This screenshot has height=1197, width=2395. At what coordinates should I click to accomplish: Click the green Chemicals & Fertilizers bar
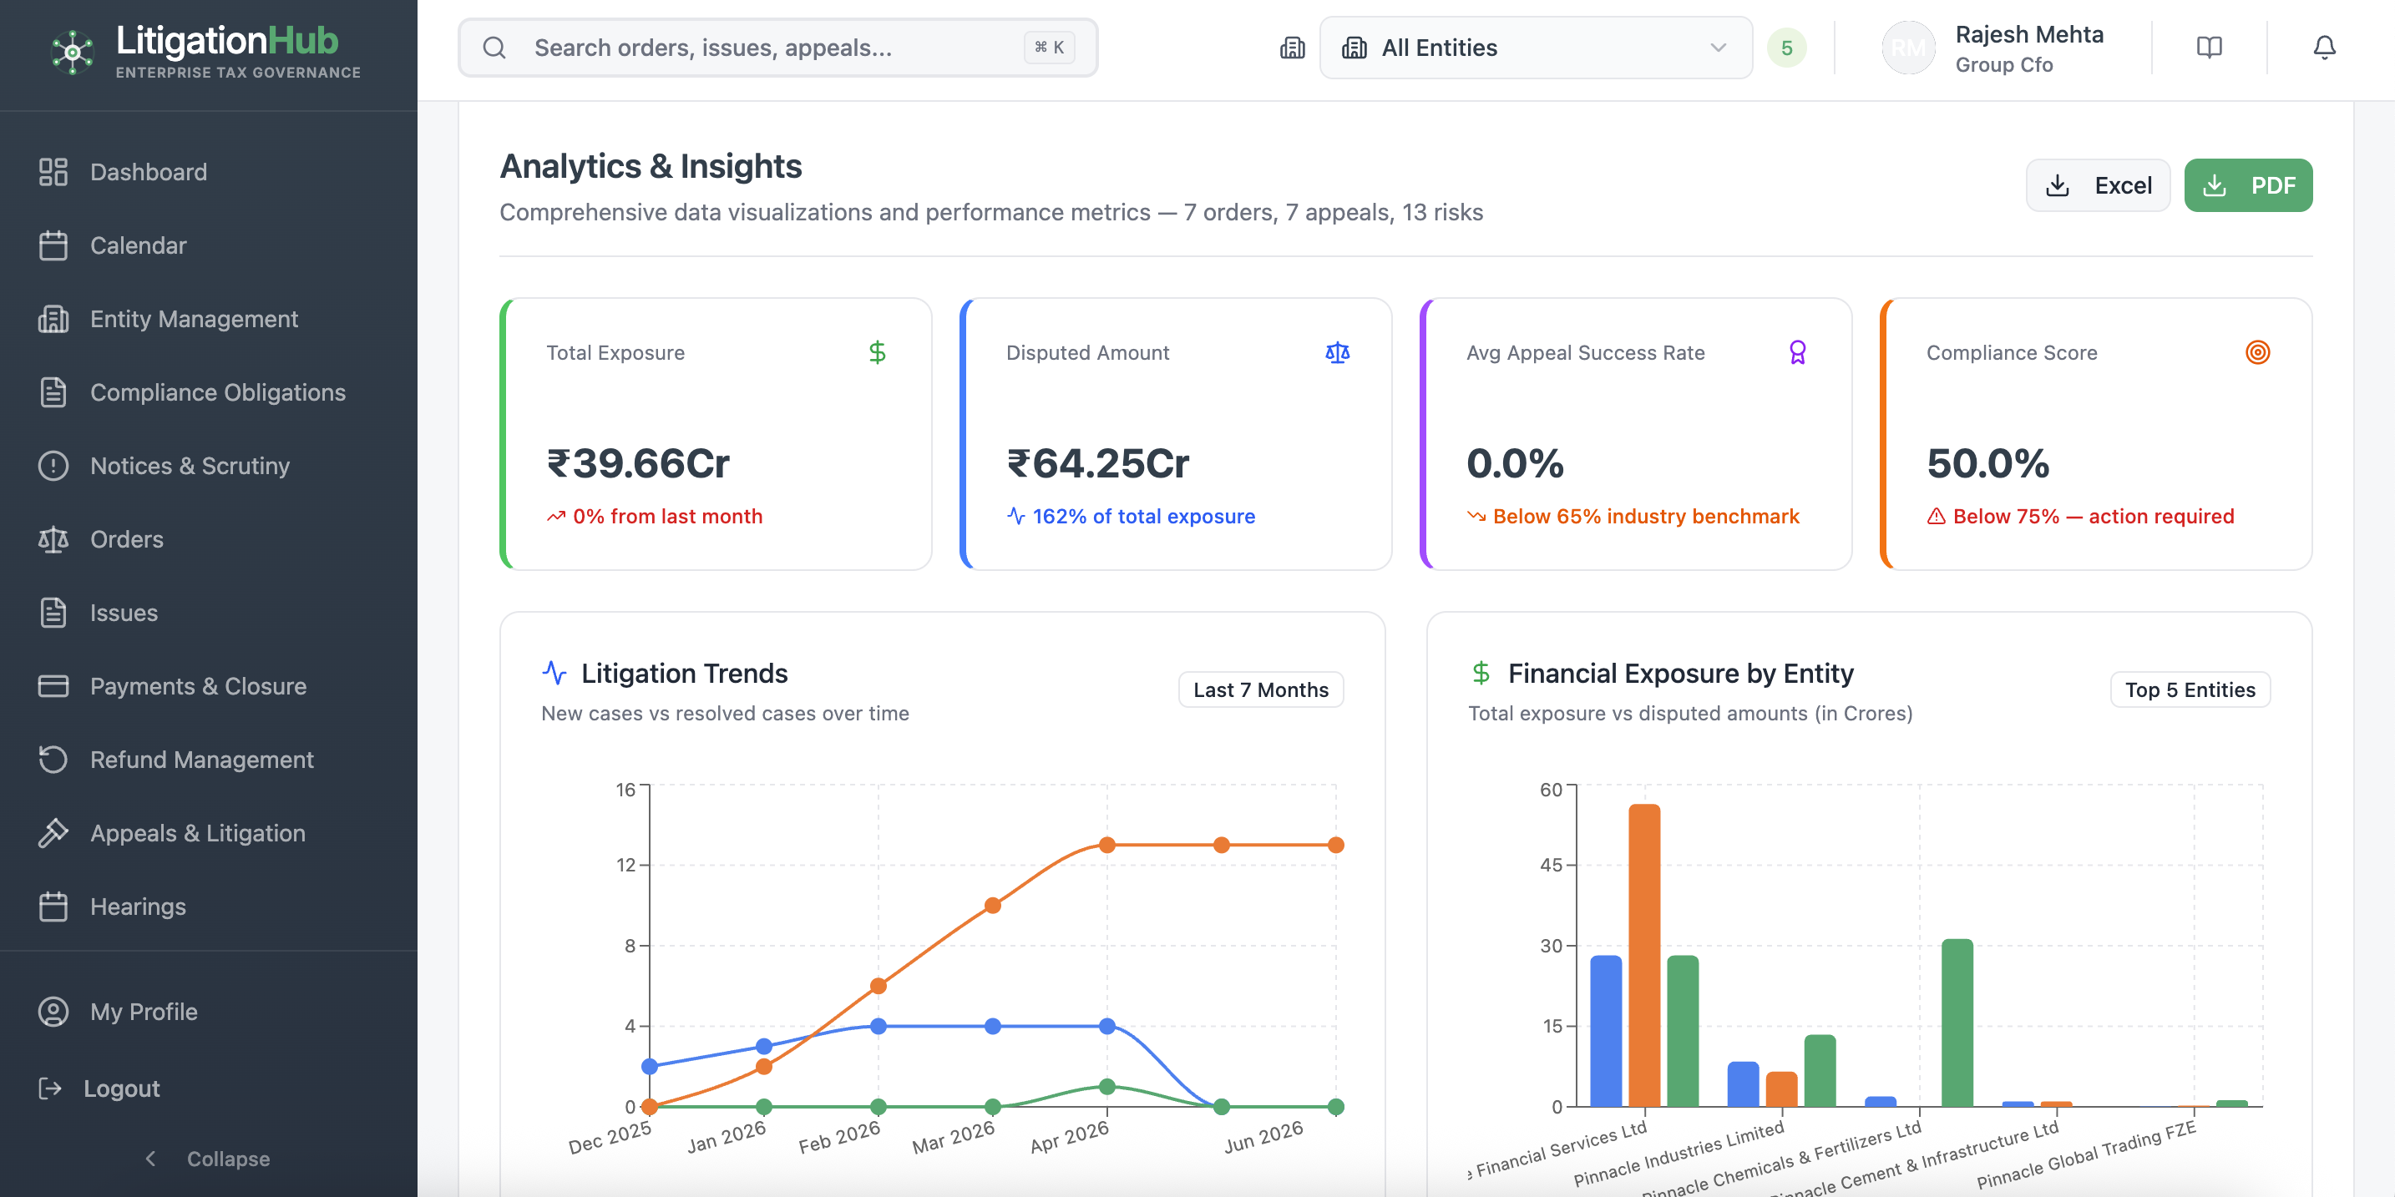[x=1956, y=1023]
